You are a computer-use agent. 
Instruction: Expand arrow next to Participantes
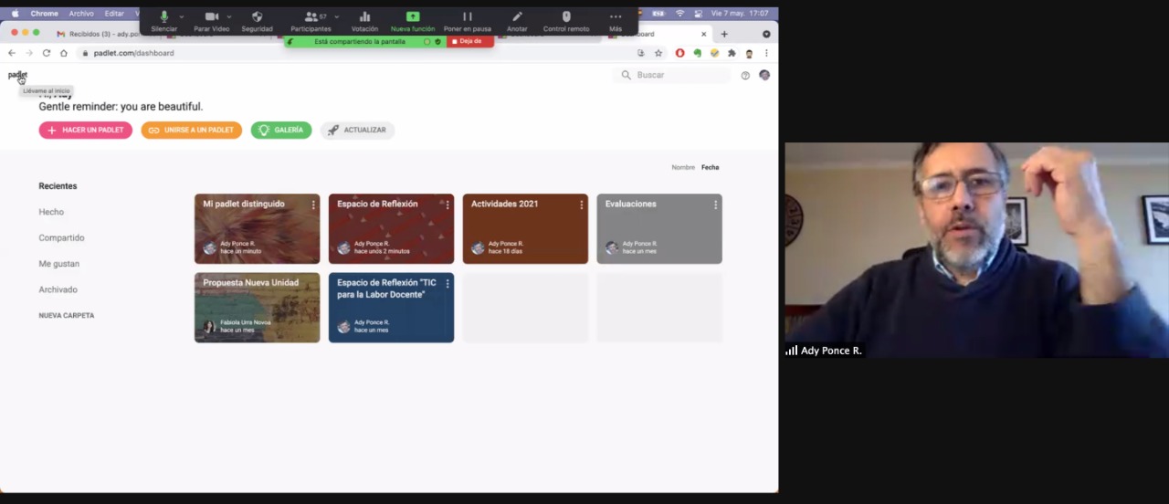click(x=337, y=16)
